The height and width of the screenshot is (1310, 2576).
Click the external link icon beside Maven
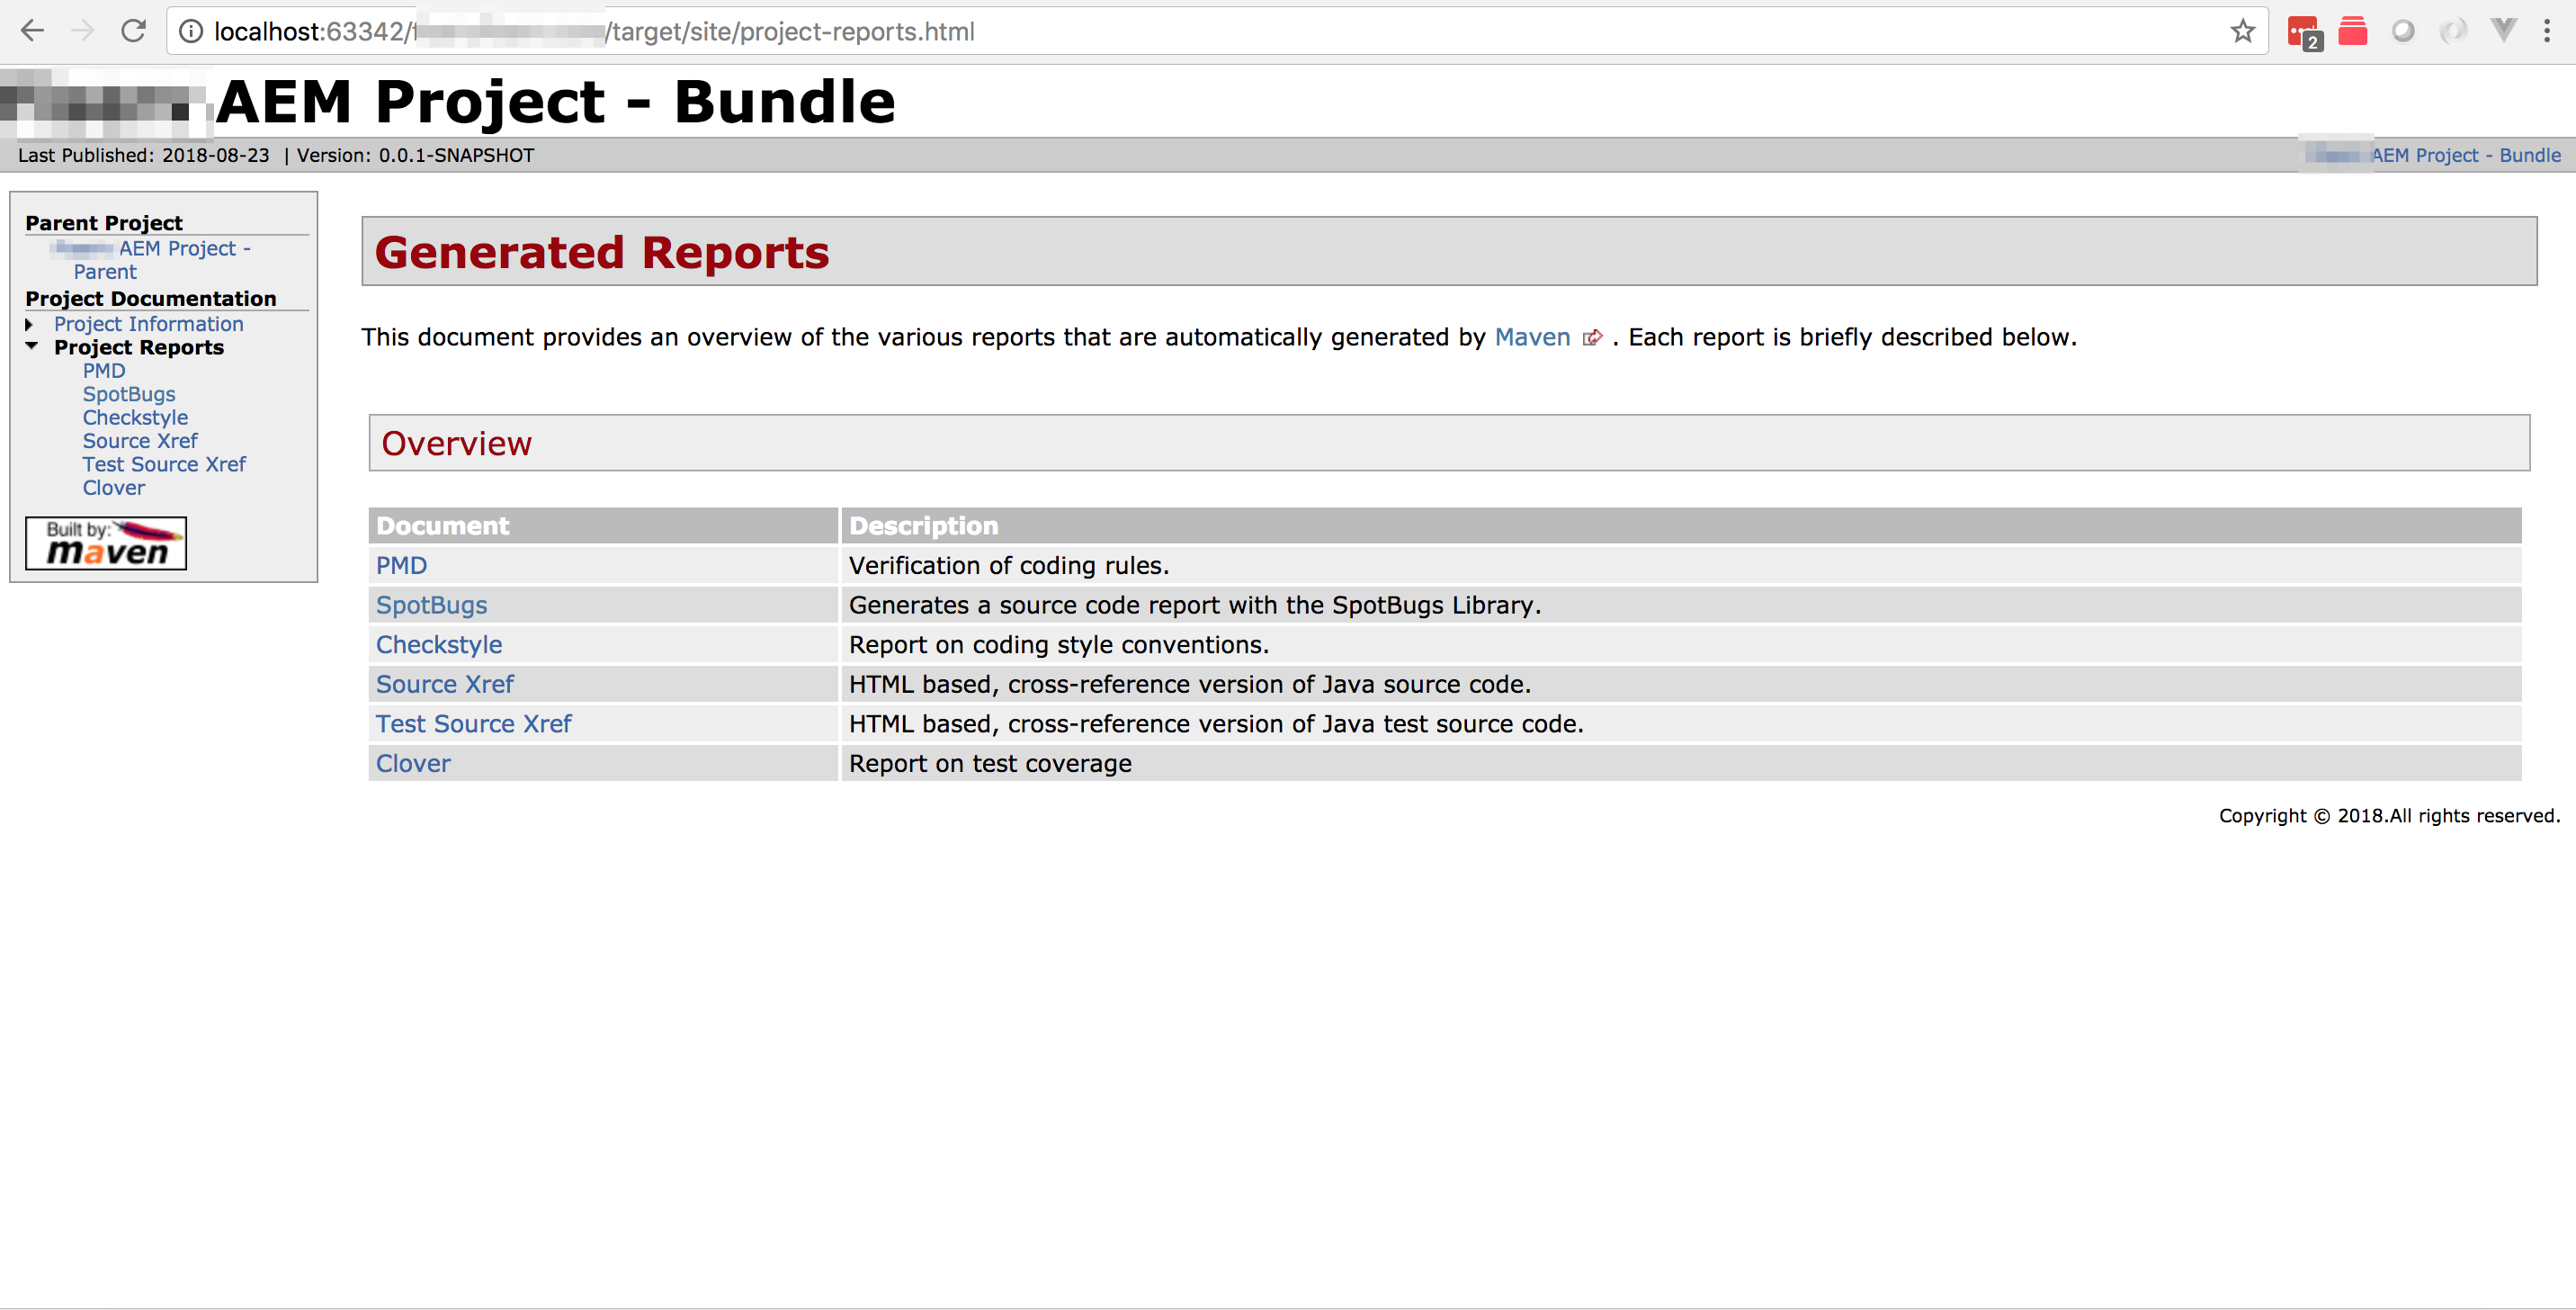(1592, 338)
